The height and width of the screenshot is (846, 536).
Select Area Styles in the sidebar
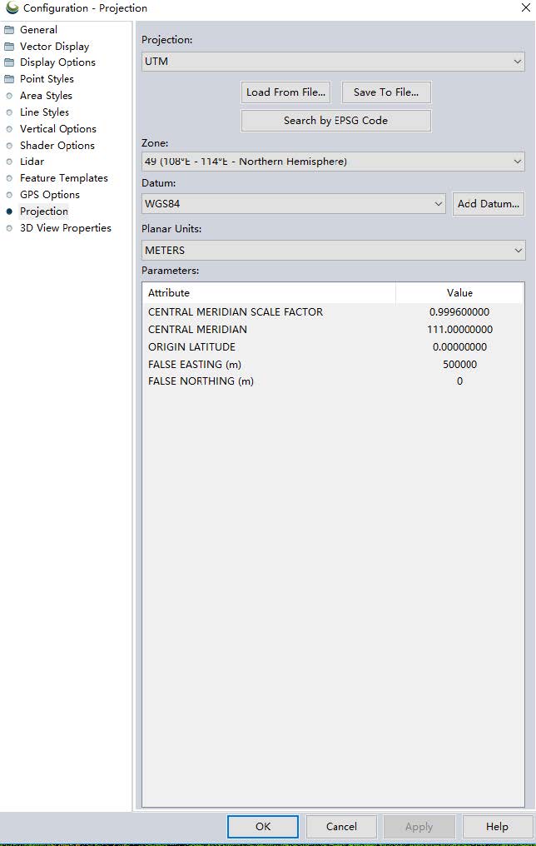(46, 96)
